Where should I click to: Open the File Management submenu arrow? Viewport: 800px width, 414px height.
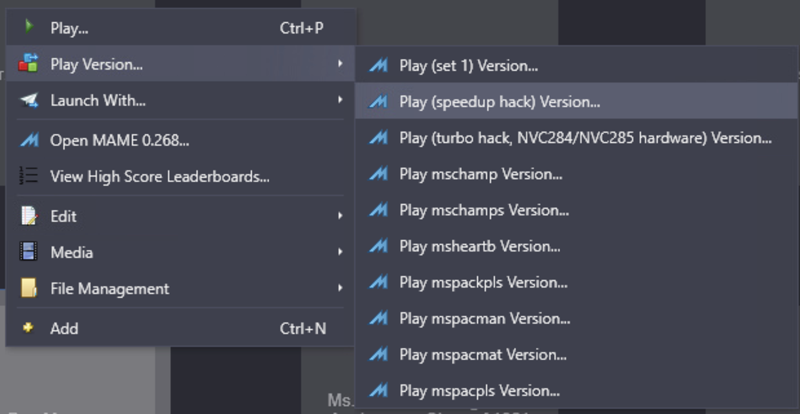point(340,288)
